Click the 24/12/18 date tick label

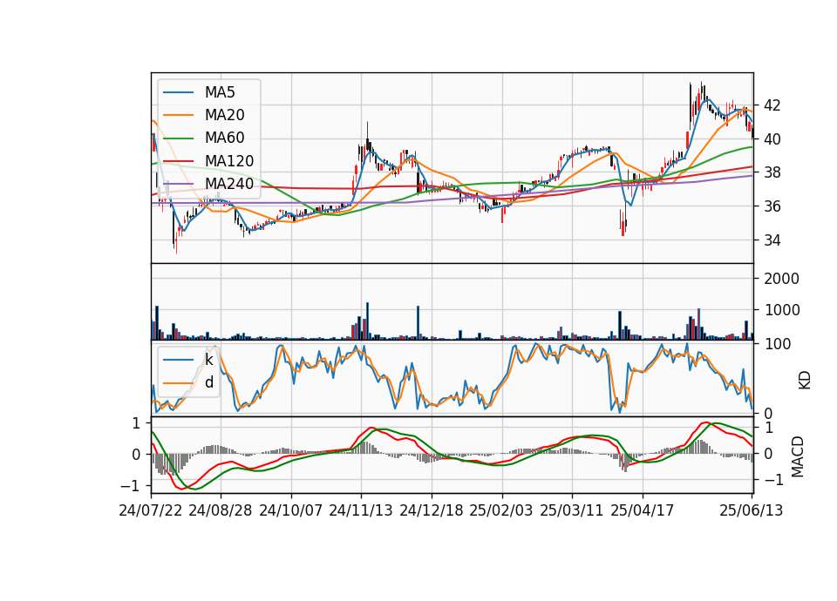[x=432, y=510]
